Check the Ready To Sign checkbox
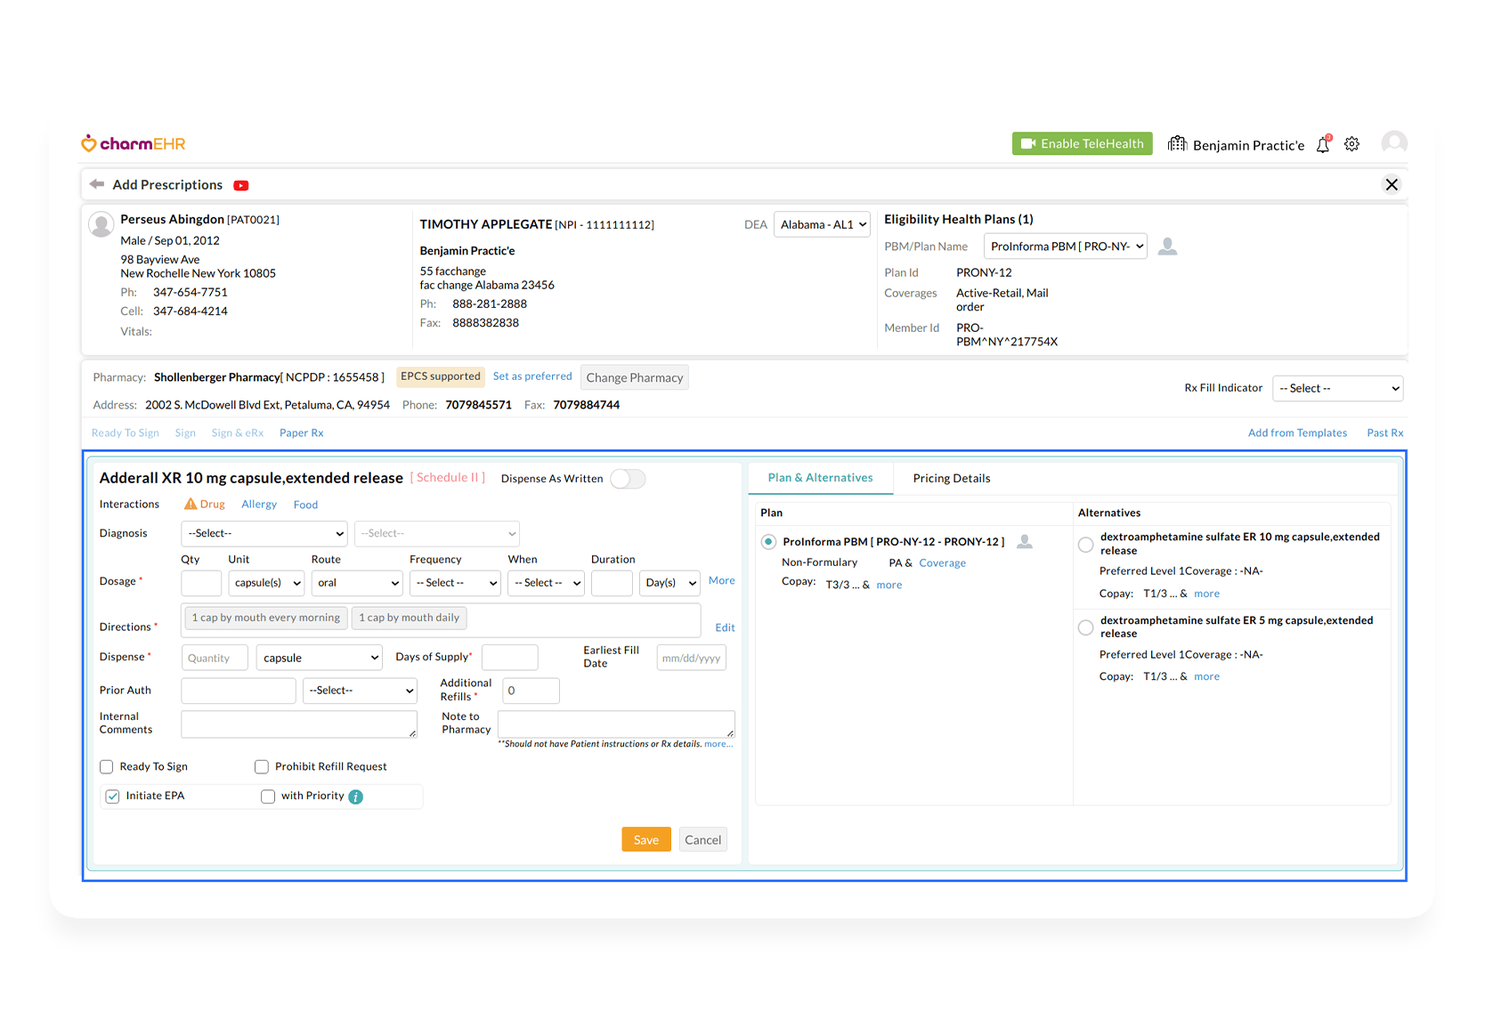1485x1019 pixels. 107,767
